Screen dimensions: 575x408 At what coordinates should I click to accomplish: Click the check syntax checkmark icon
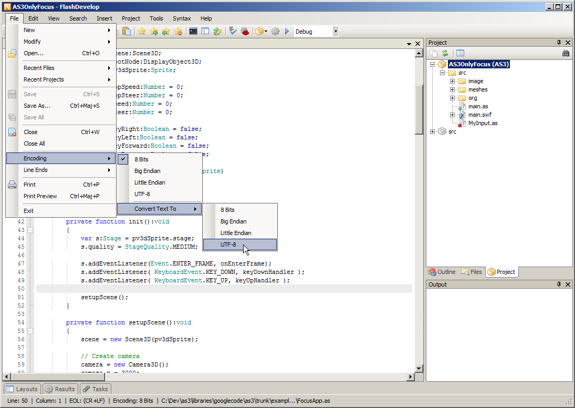click(233, 32)
